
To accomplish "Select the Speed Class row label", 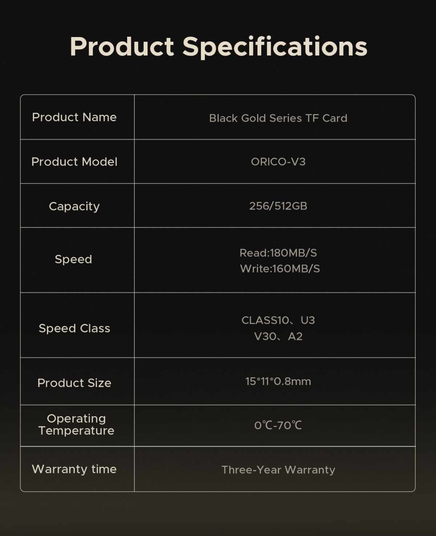I will click(x=74, y=328).
